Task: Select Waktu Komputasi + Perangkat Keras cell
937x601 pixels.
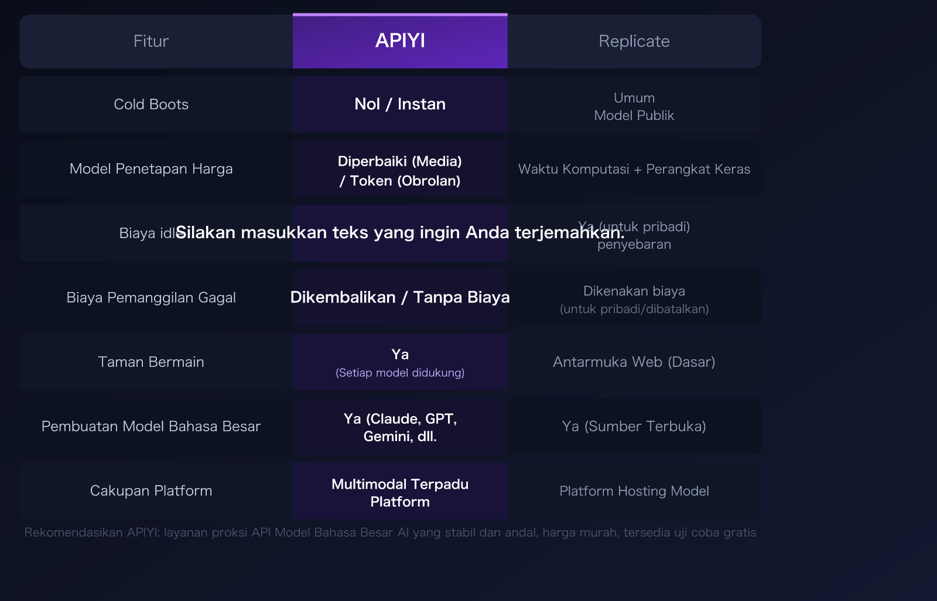Action: tap(634, 169)
